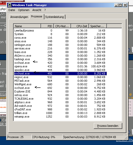Click the Prozesse: 25 status field
This screenshot has height=145, width=133.
click(19, 137)
